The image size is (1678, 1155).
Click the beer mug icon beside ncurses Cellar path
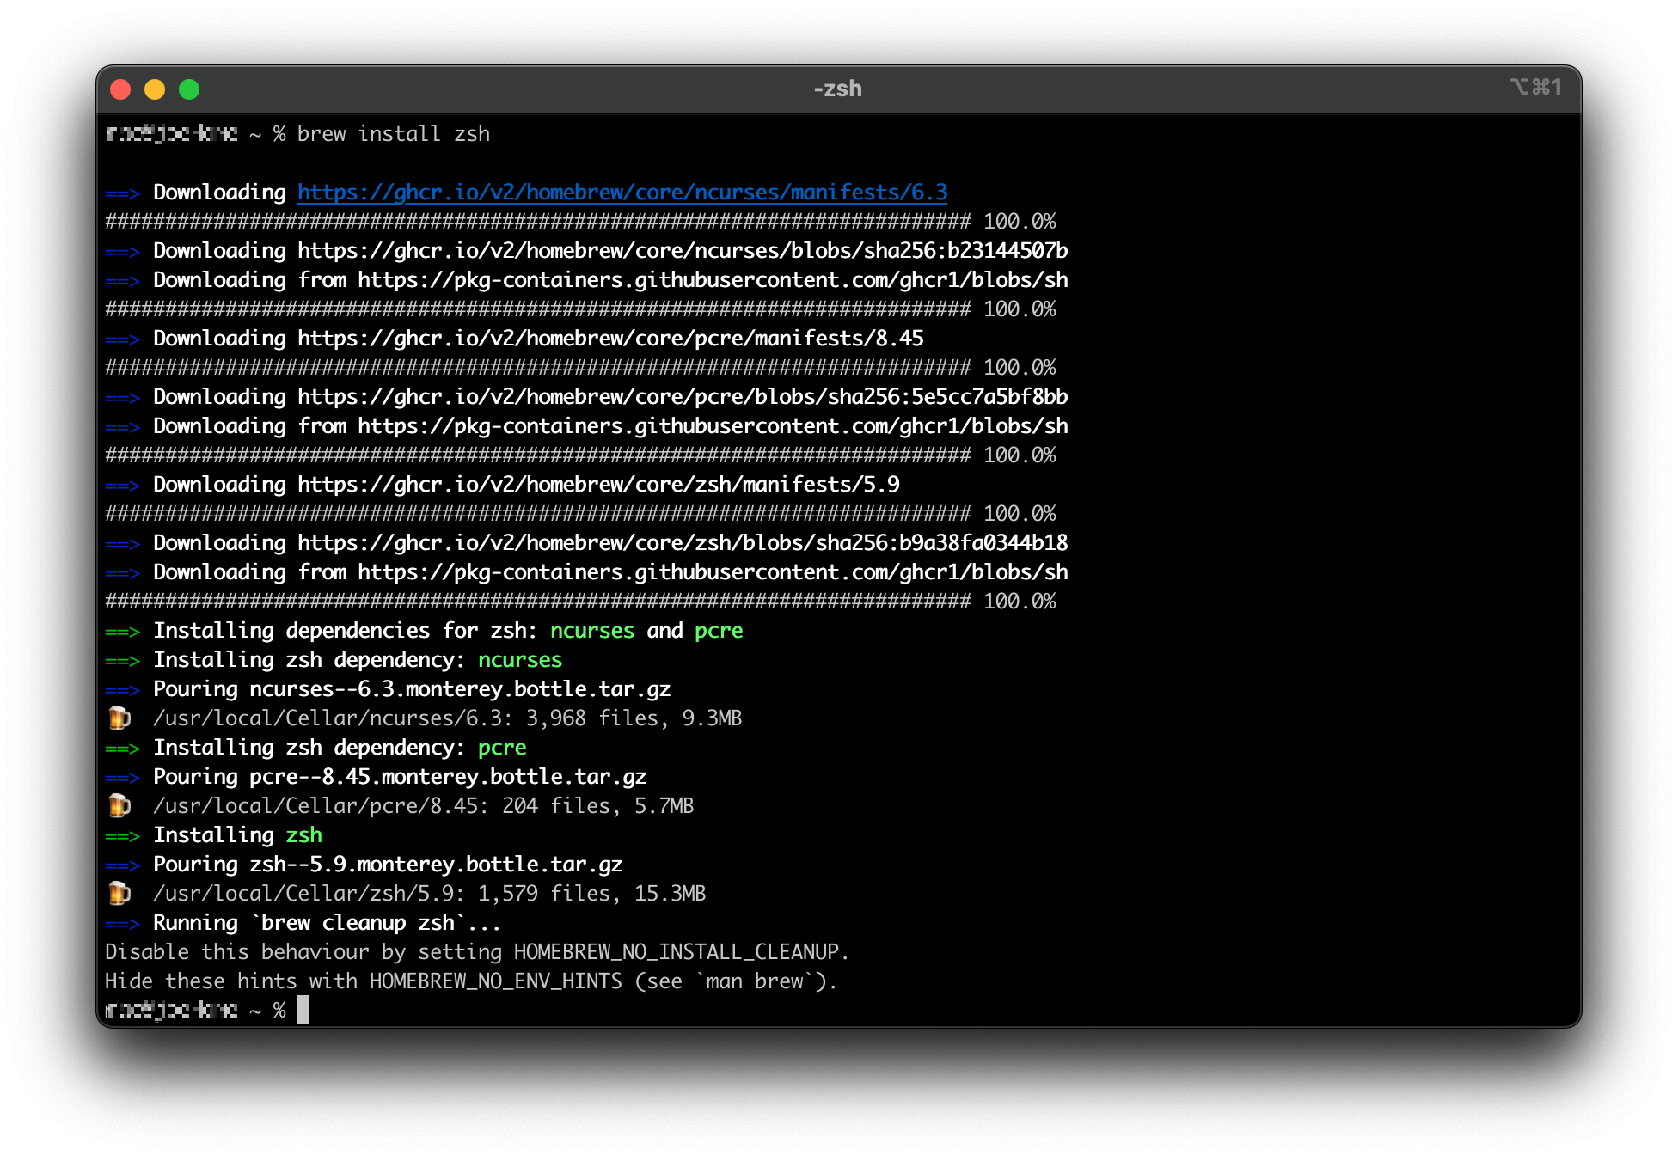point(119,718)
